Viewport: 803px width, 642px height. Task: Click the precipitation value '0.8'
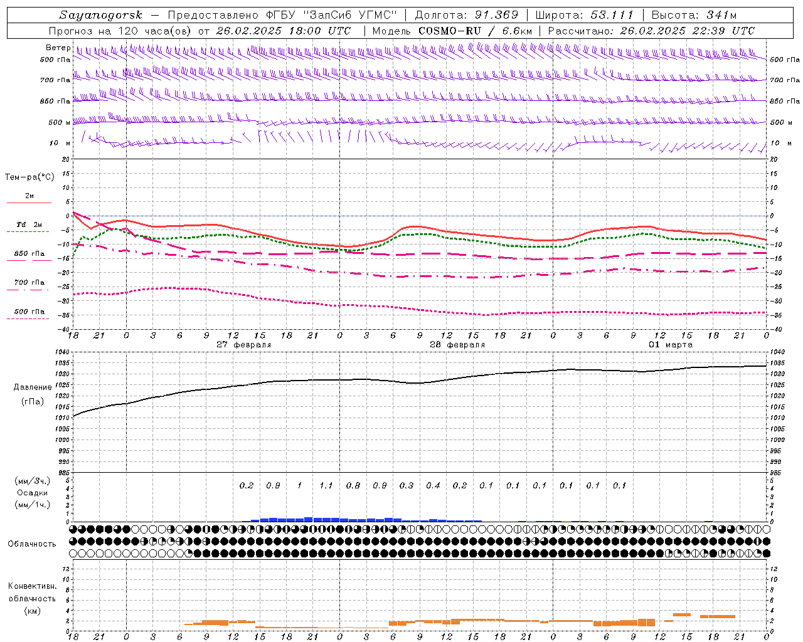353,485
